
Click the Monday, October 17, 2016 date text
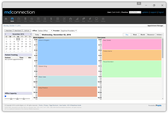(12, 26)
